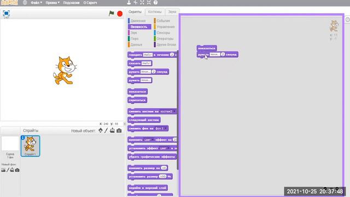Click the cat sprite on stage
The image size is (350, 197).
(65, 71)
